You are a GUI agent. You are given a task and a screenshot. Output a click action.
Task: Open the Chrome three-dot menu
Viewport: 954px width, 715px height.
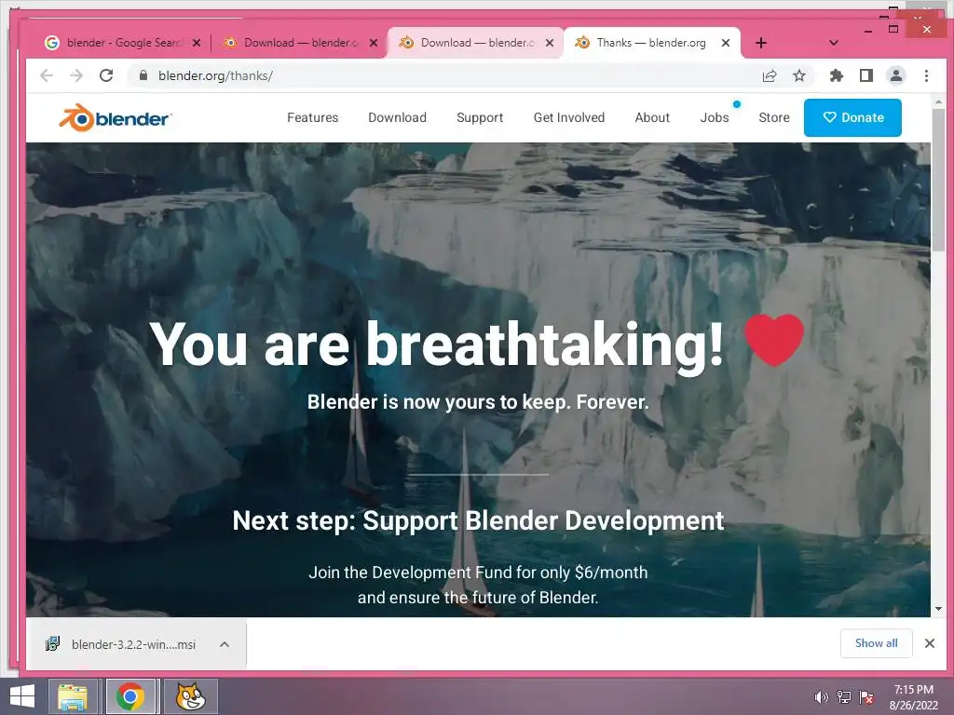click(926, 75)
